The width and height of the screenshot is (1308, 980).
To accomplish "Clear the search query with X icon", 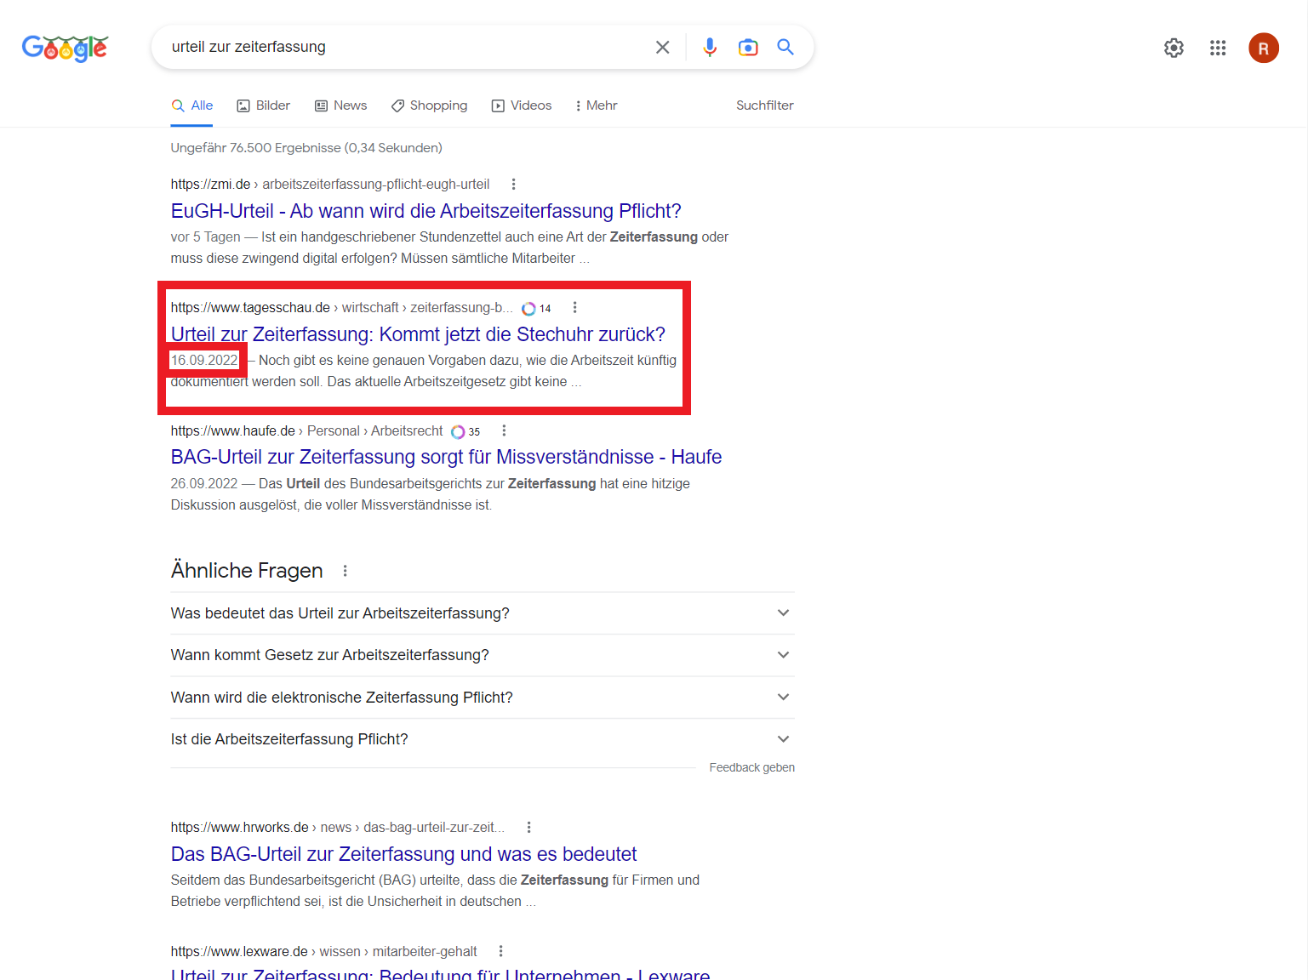I will click(662, 48).
